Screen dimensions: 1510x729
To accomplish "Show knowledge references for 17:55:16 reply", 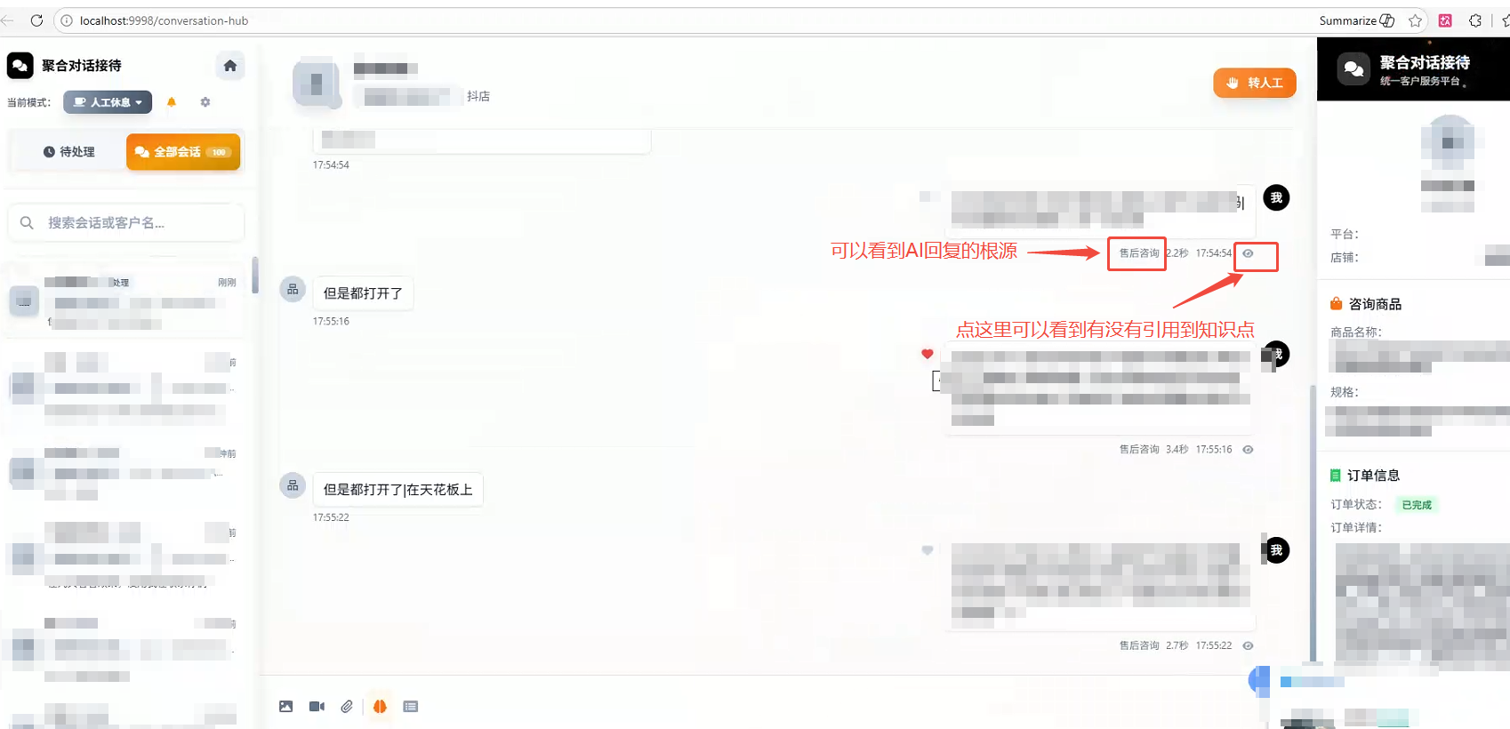I will 1248,450.
